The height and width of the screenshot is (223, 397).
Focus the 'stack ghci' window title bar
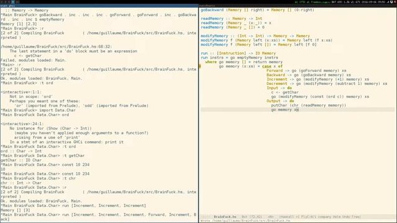pos(99,6)
